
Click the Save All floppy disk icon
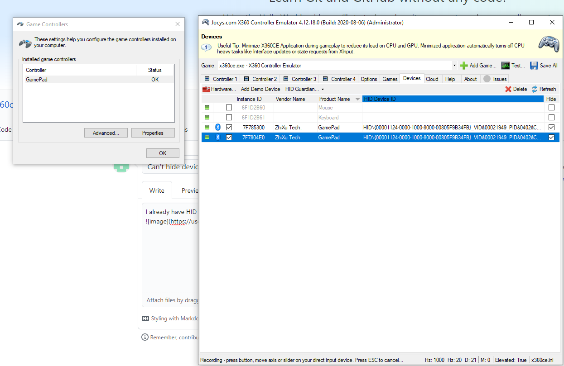click(x=534, y=66)
